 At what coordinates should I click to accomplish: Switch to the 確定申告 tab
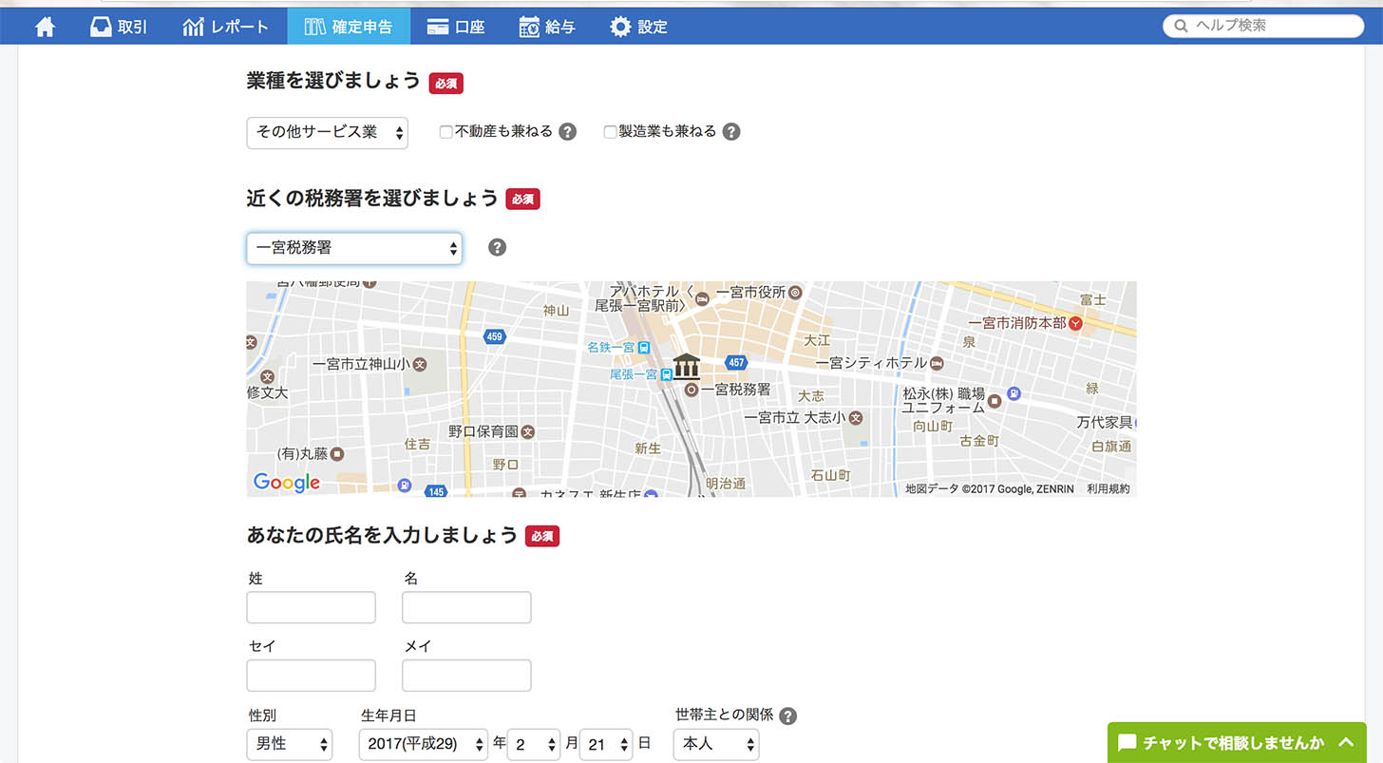pos(349,26)
